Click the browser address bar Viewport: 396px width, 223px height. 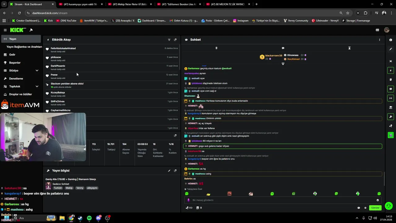pyautogui.click(x=183, y=13)
